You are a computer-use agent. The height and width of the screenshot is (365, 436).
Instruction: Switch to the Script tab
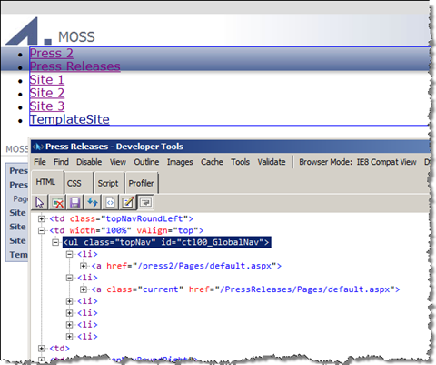(x=109, y=183)
